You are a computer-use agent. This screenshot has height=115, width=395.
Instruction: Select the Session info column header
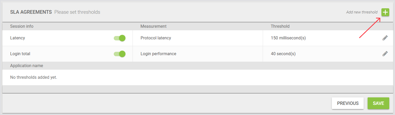pyautogui.click(x=22, y=26)
